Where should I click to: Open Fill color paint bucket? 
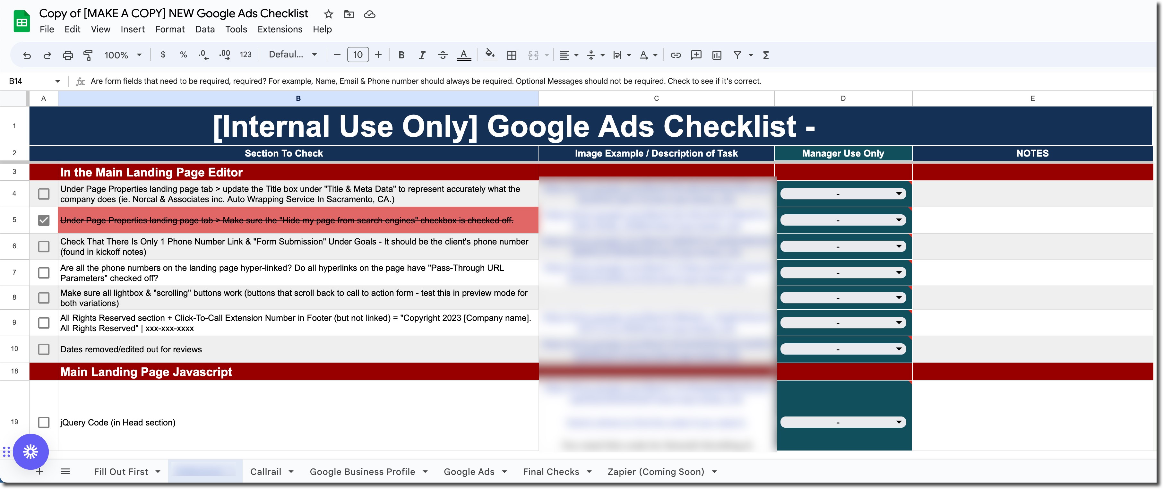click(x=490, y=54)
